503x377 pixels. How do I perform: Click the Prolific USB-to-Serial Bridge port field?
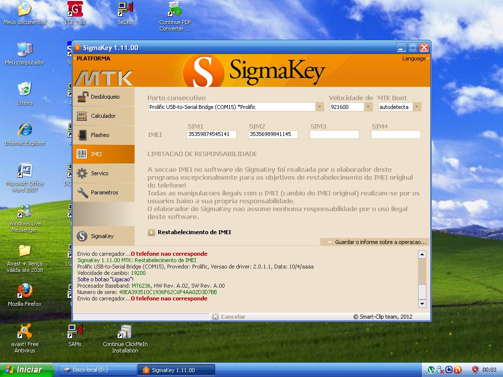click(x=232, y=107)
